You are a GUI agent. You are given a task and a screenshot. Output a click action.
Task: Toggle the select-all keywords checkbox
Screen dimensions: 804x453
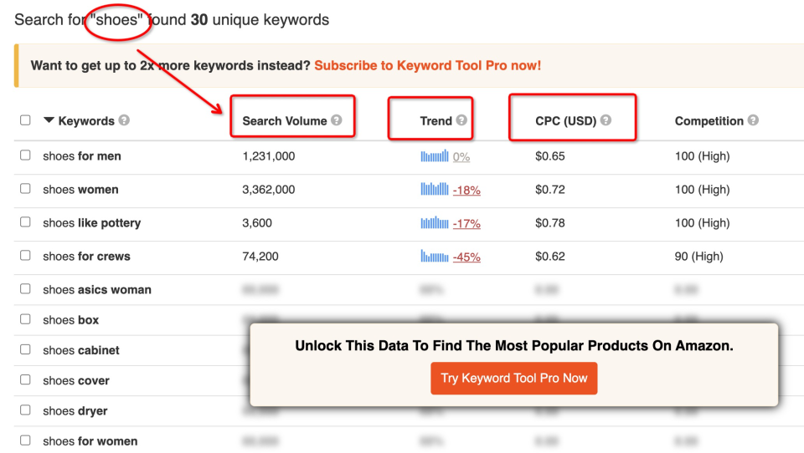click(25, 120)
